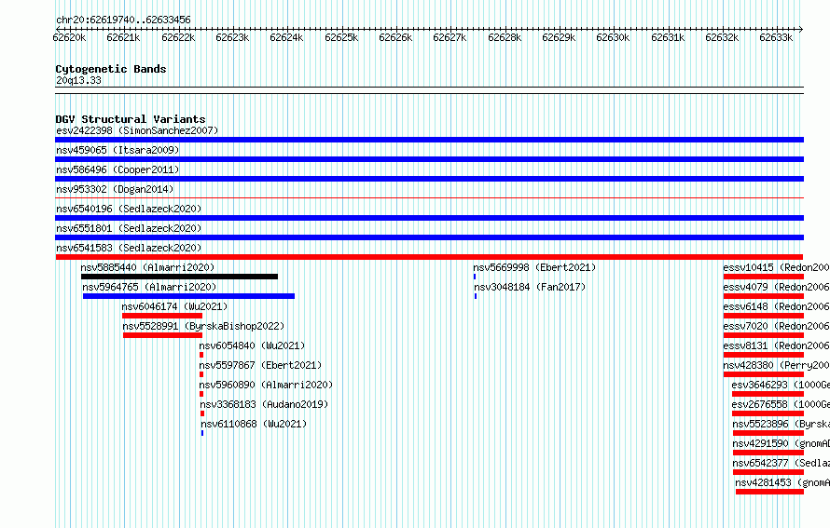Click essv4079 Redon2006 label
The height and width of the screenshot is (528, 830).
coord(776,287)
